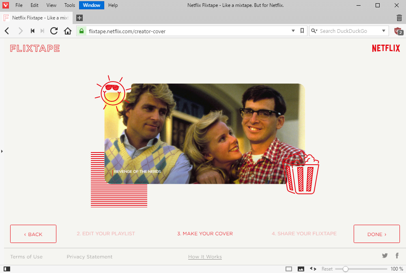Click the fast forward navigation button
This screenshot has height=273, width=406.
tap(42, 31)
